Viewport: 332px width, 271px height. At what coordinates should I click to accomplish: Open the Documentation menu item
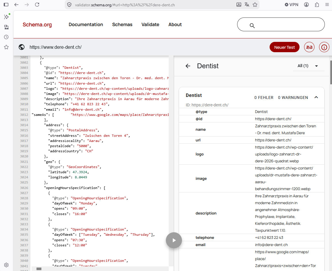pos(86,24)
